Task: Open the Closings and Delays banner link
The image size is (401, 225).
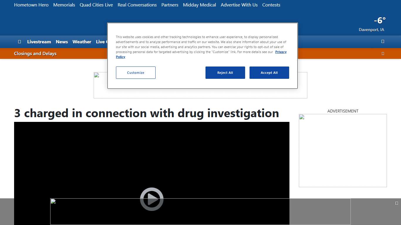Action: [35, 54]
